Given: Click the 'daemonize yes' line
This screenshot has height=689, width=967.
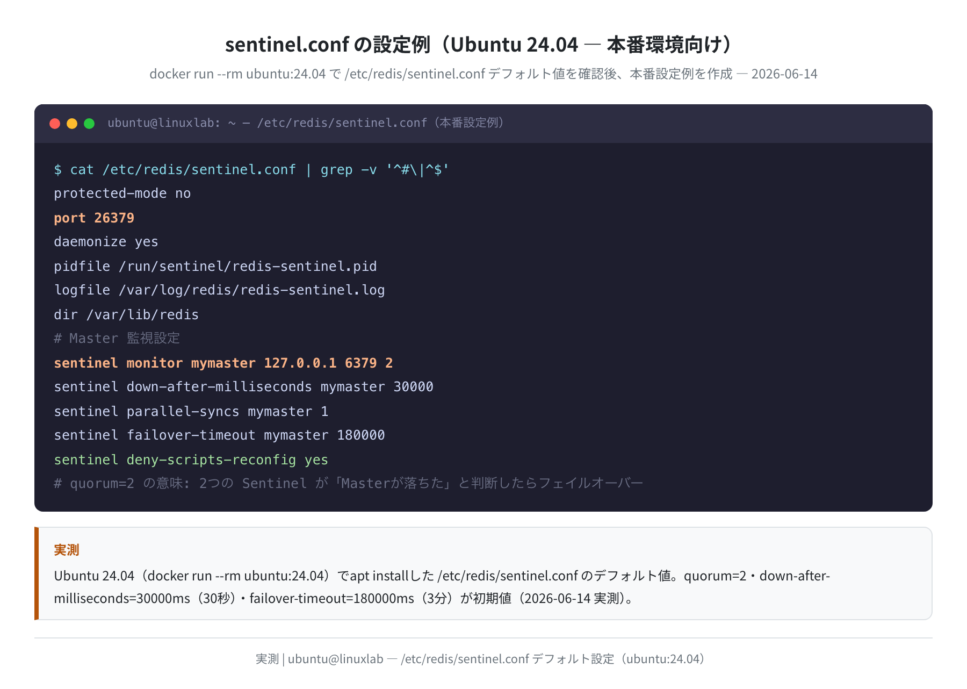Looking at the screenshot, I should click(x=106, y=242).
